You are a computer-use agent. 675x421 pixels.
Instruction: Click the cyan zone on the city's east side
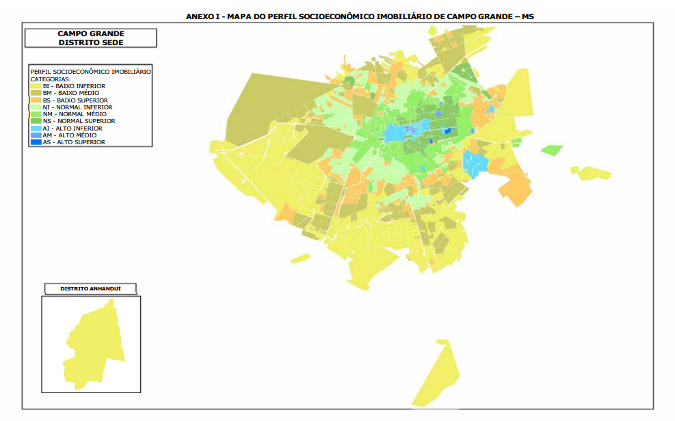(475, 163)
